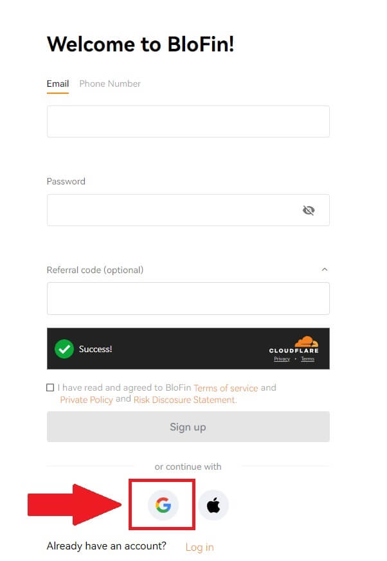
Task: Switch to the Phone Number tab
Action: (x=110, y=84)
